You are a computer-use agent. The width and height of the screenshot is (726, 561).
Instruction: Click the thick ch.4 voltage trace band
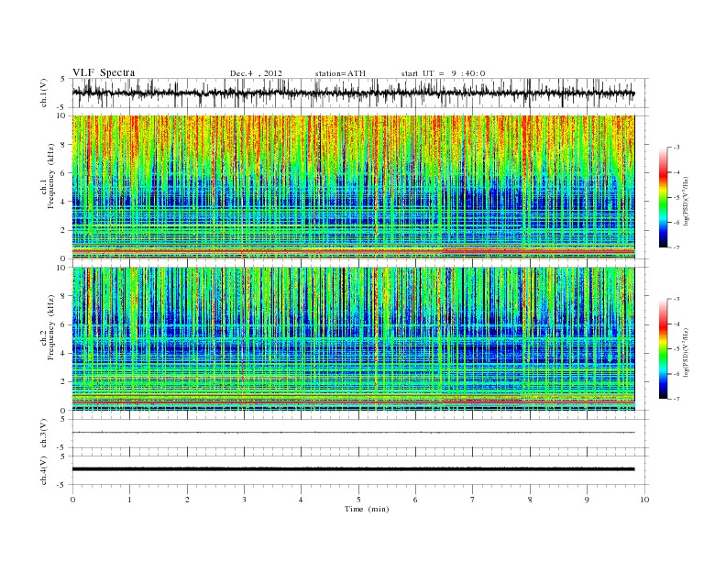(354, 469)
